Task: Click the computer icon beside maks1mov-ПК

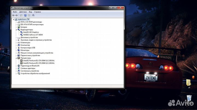Action: pos(16,19)
